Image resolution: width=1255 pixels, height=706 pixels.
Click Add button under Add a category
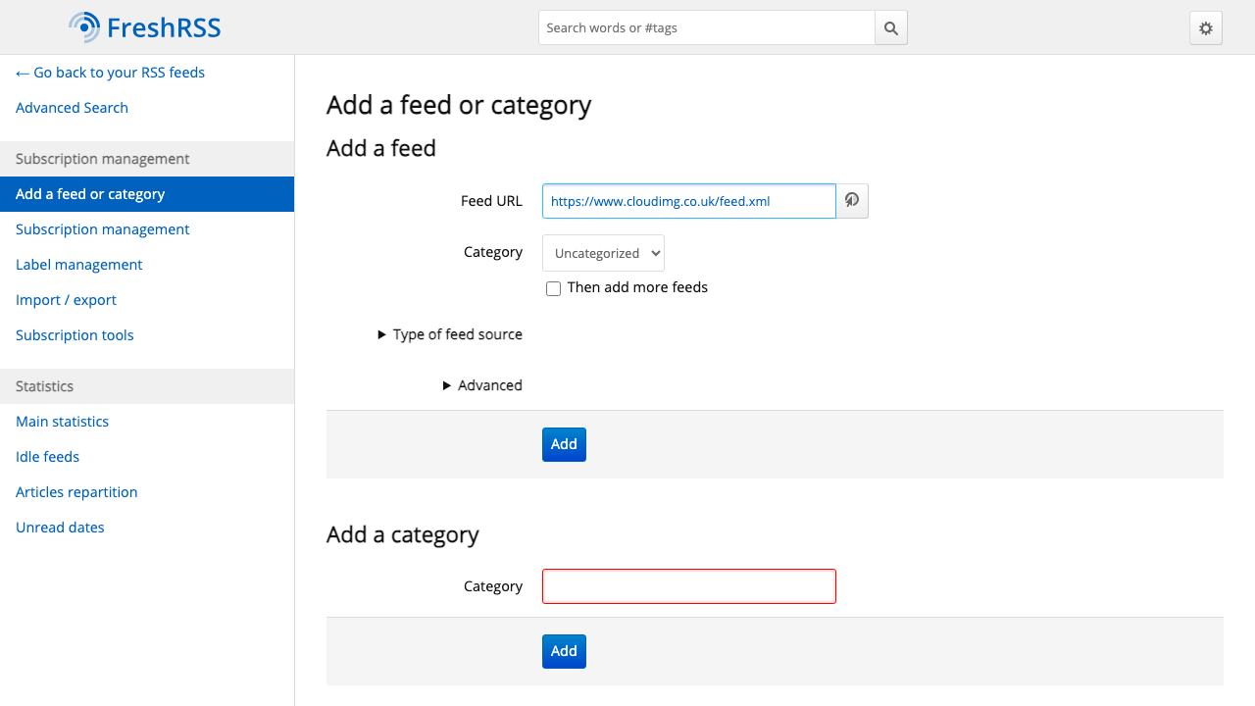point(564,651)
